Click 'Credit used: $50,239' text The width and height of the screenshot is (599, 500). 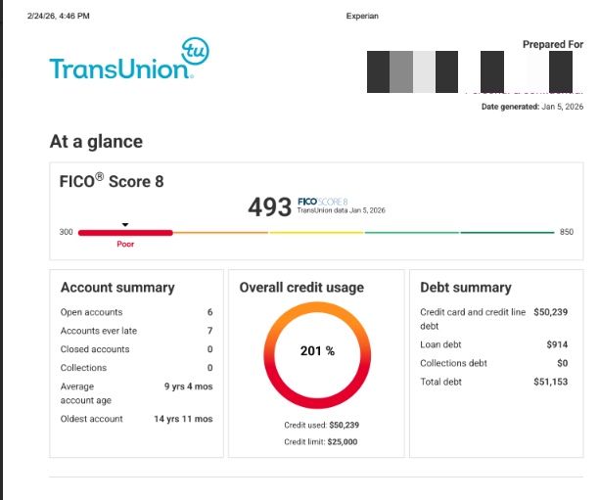coord(322,425)
